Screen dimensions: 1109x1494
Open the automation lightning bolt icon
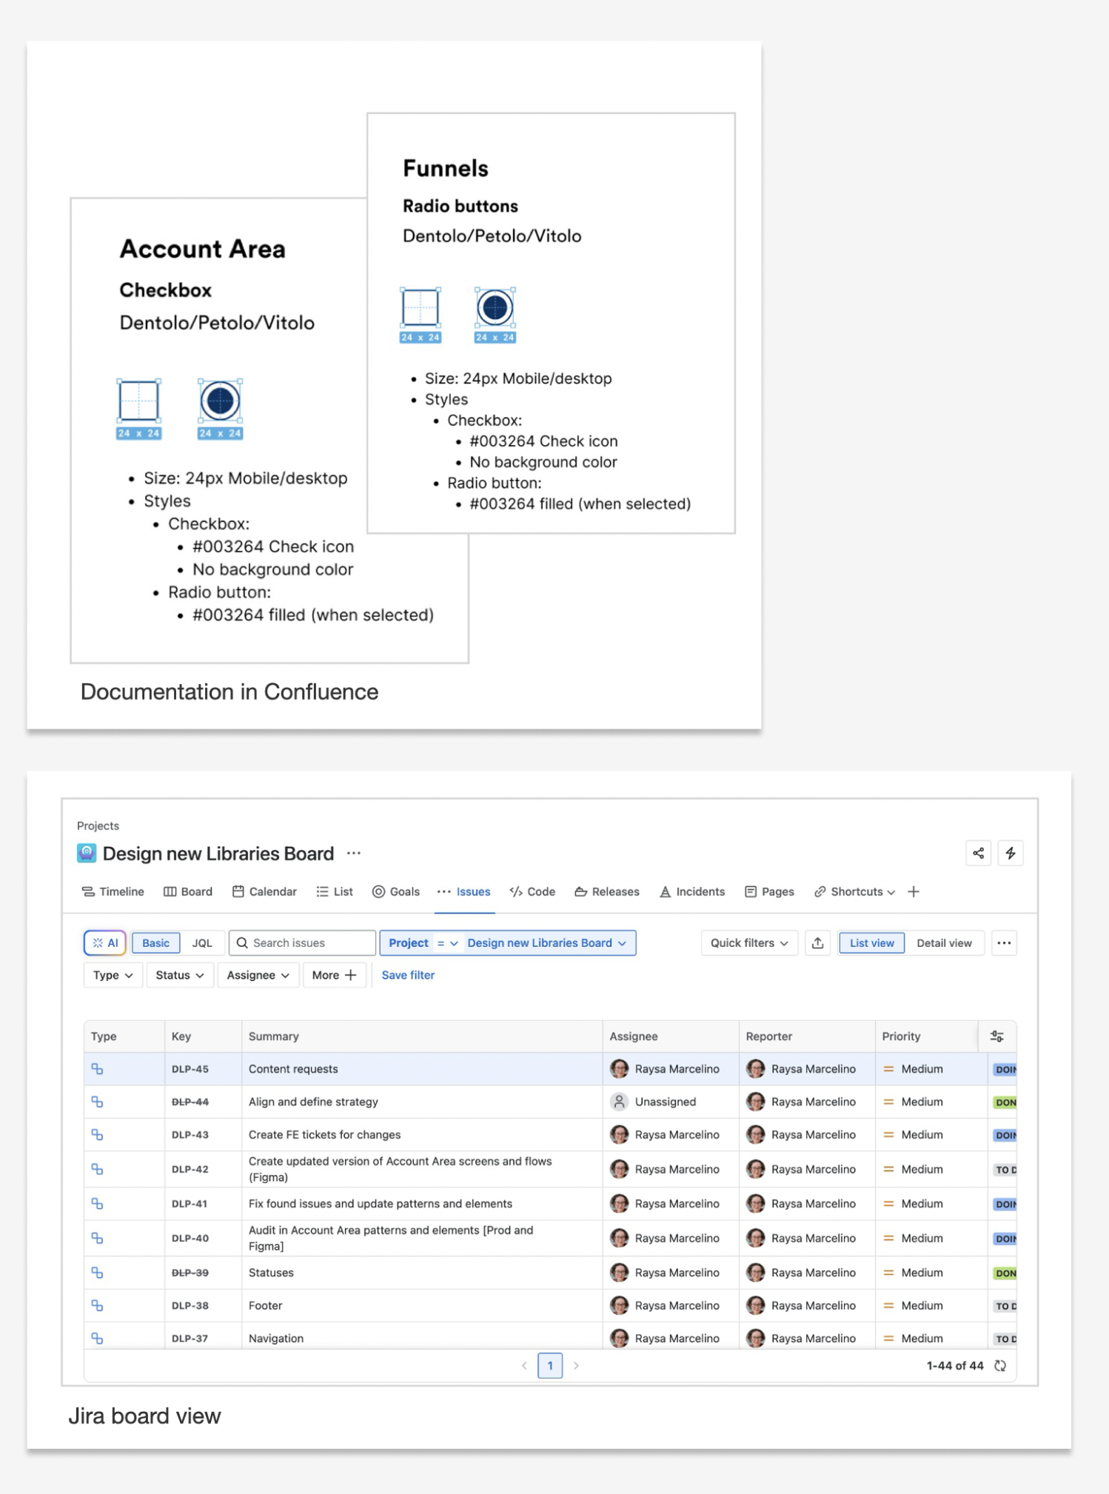pos(1010,853)
